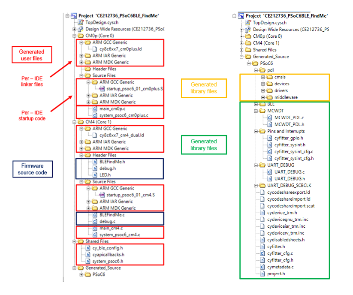Select CM4 (Core 1) in right tree
Image resolution: width=353 pixels, height=295 pixels.
click(266, 43)
